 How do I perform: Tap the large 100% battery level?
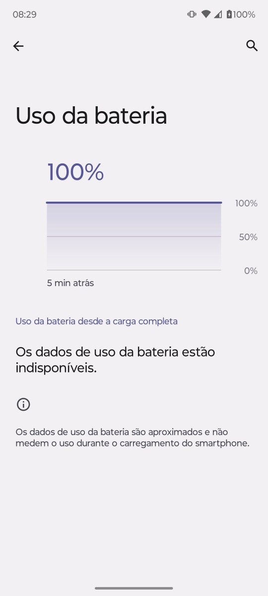(75, 172)
